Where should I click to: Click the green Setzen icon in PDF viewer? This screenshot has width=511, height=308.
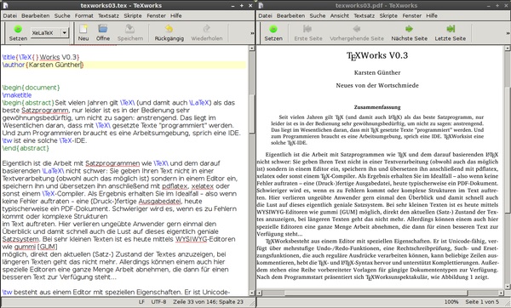tap(273, 29)
